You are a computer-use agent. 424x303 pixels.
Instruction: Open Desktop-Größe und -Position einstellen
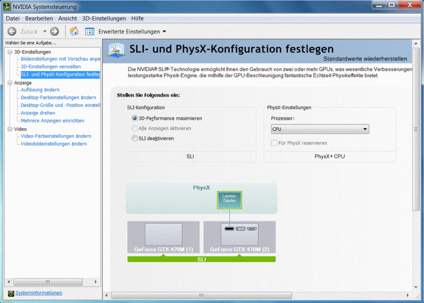coord(60,105)
